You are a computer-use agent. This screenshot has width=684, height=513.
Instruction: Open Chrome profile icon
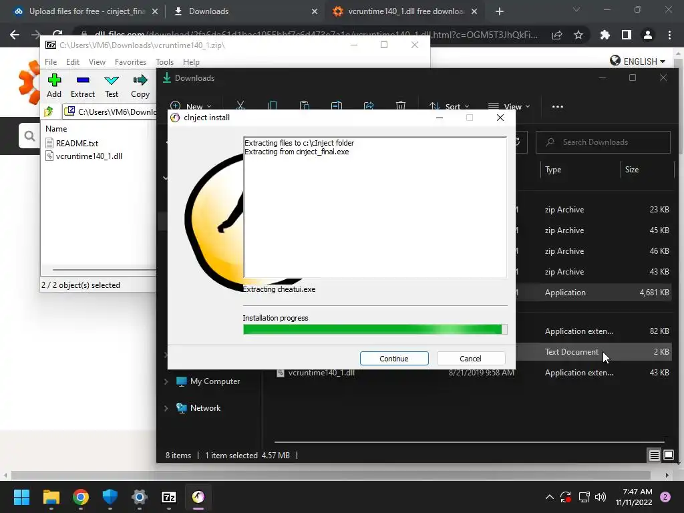click(x=648, y=35)
